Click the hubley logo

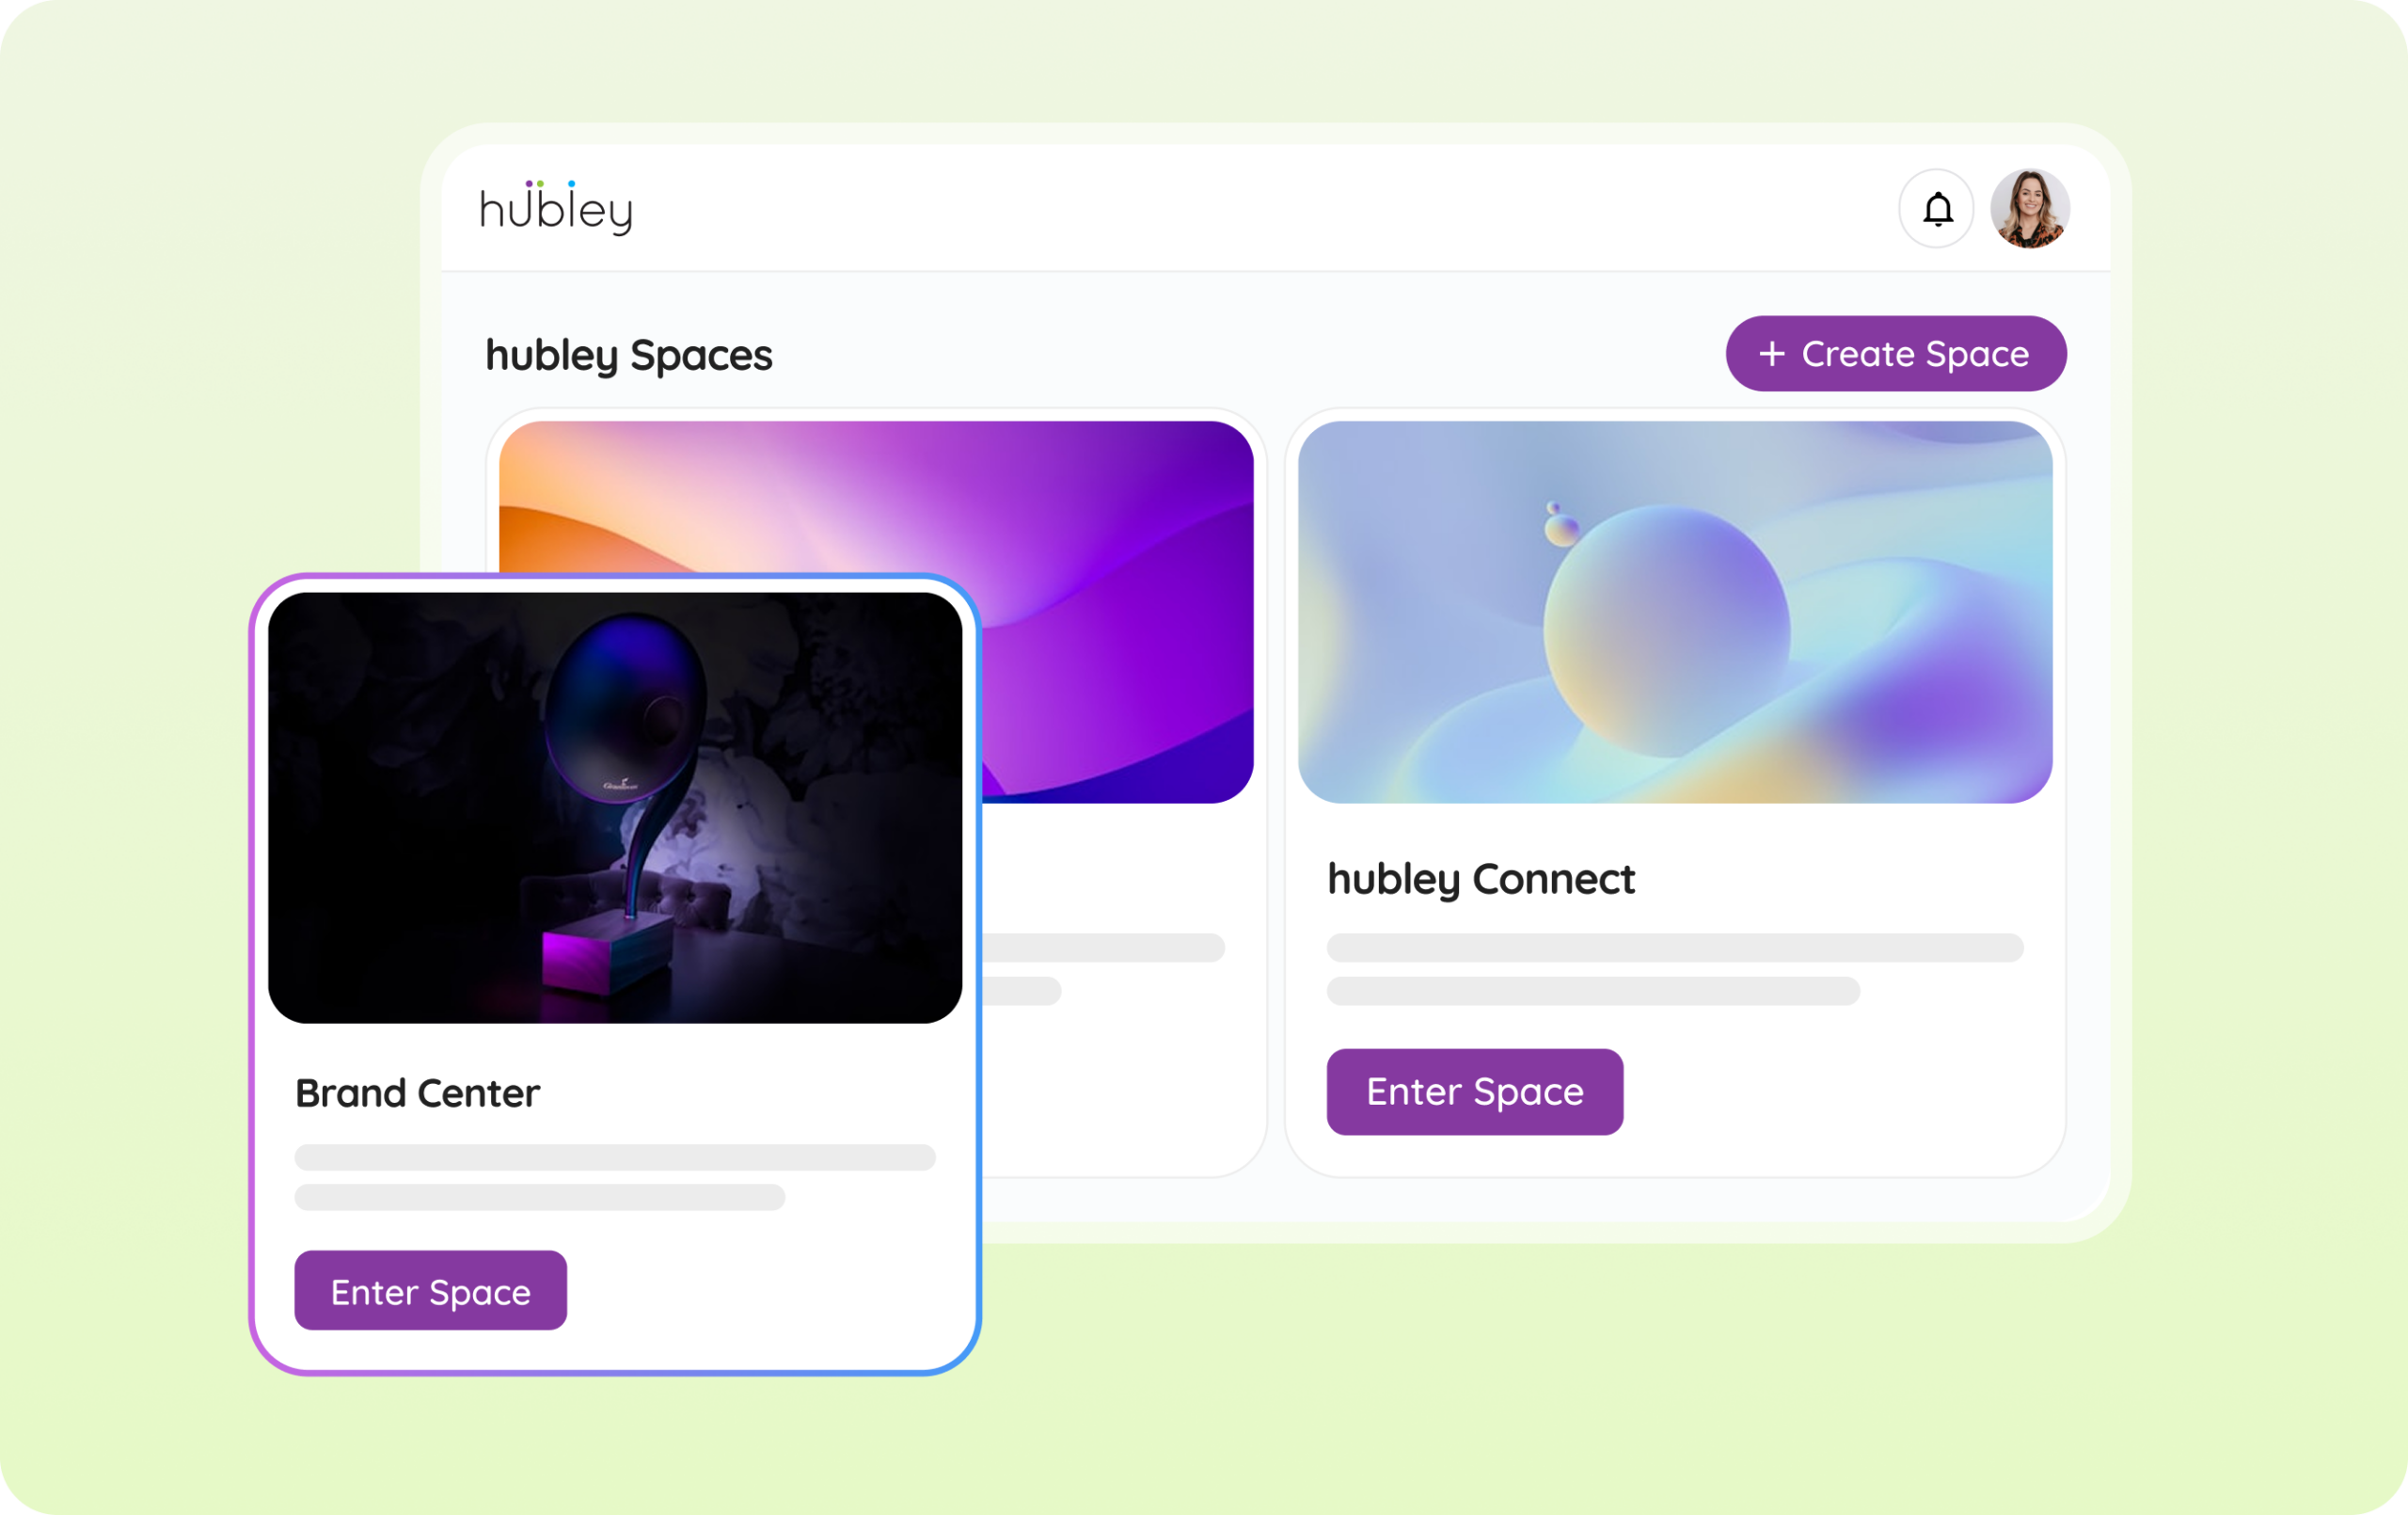556,208
